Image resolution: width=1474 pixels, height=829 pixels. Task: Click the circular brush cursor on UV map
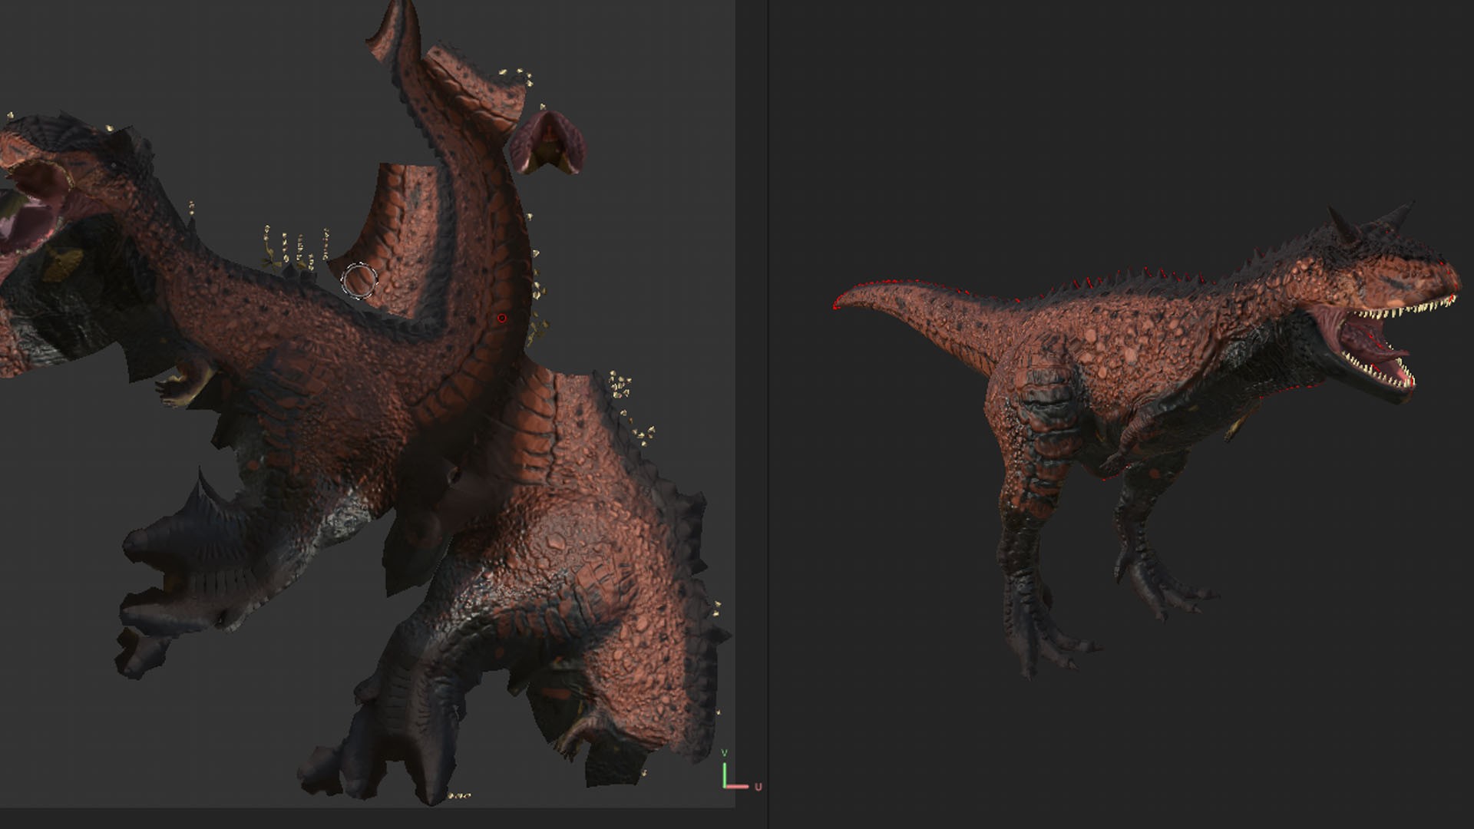359,281
